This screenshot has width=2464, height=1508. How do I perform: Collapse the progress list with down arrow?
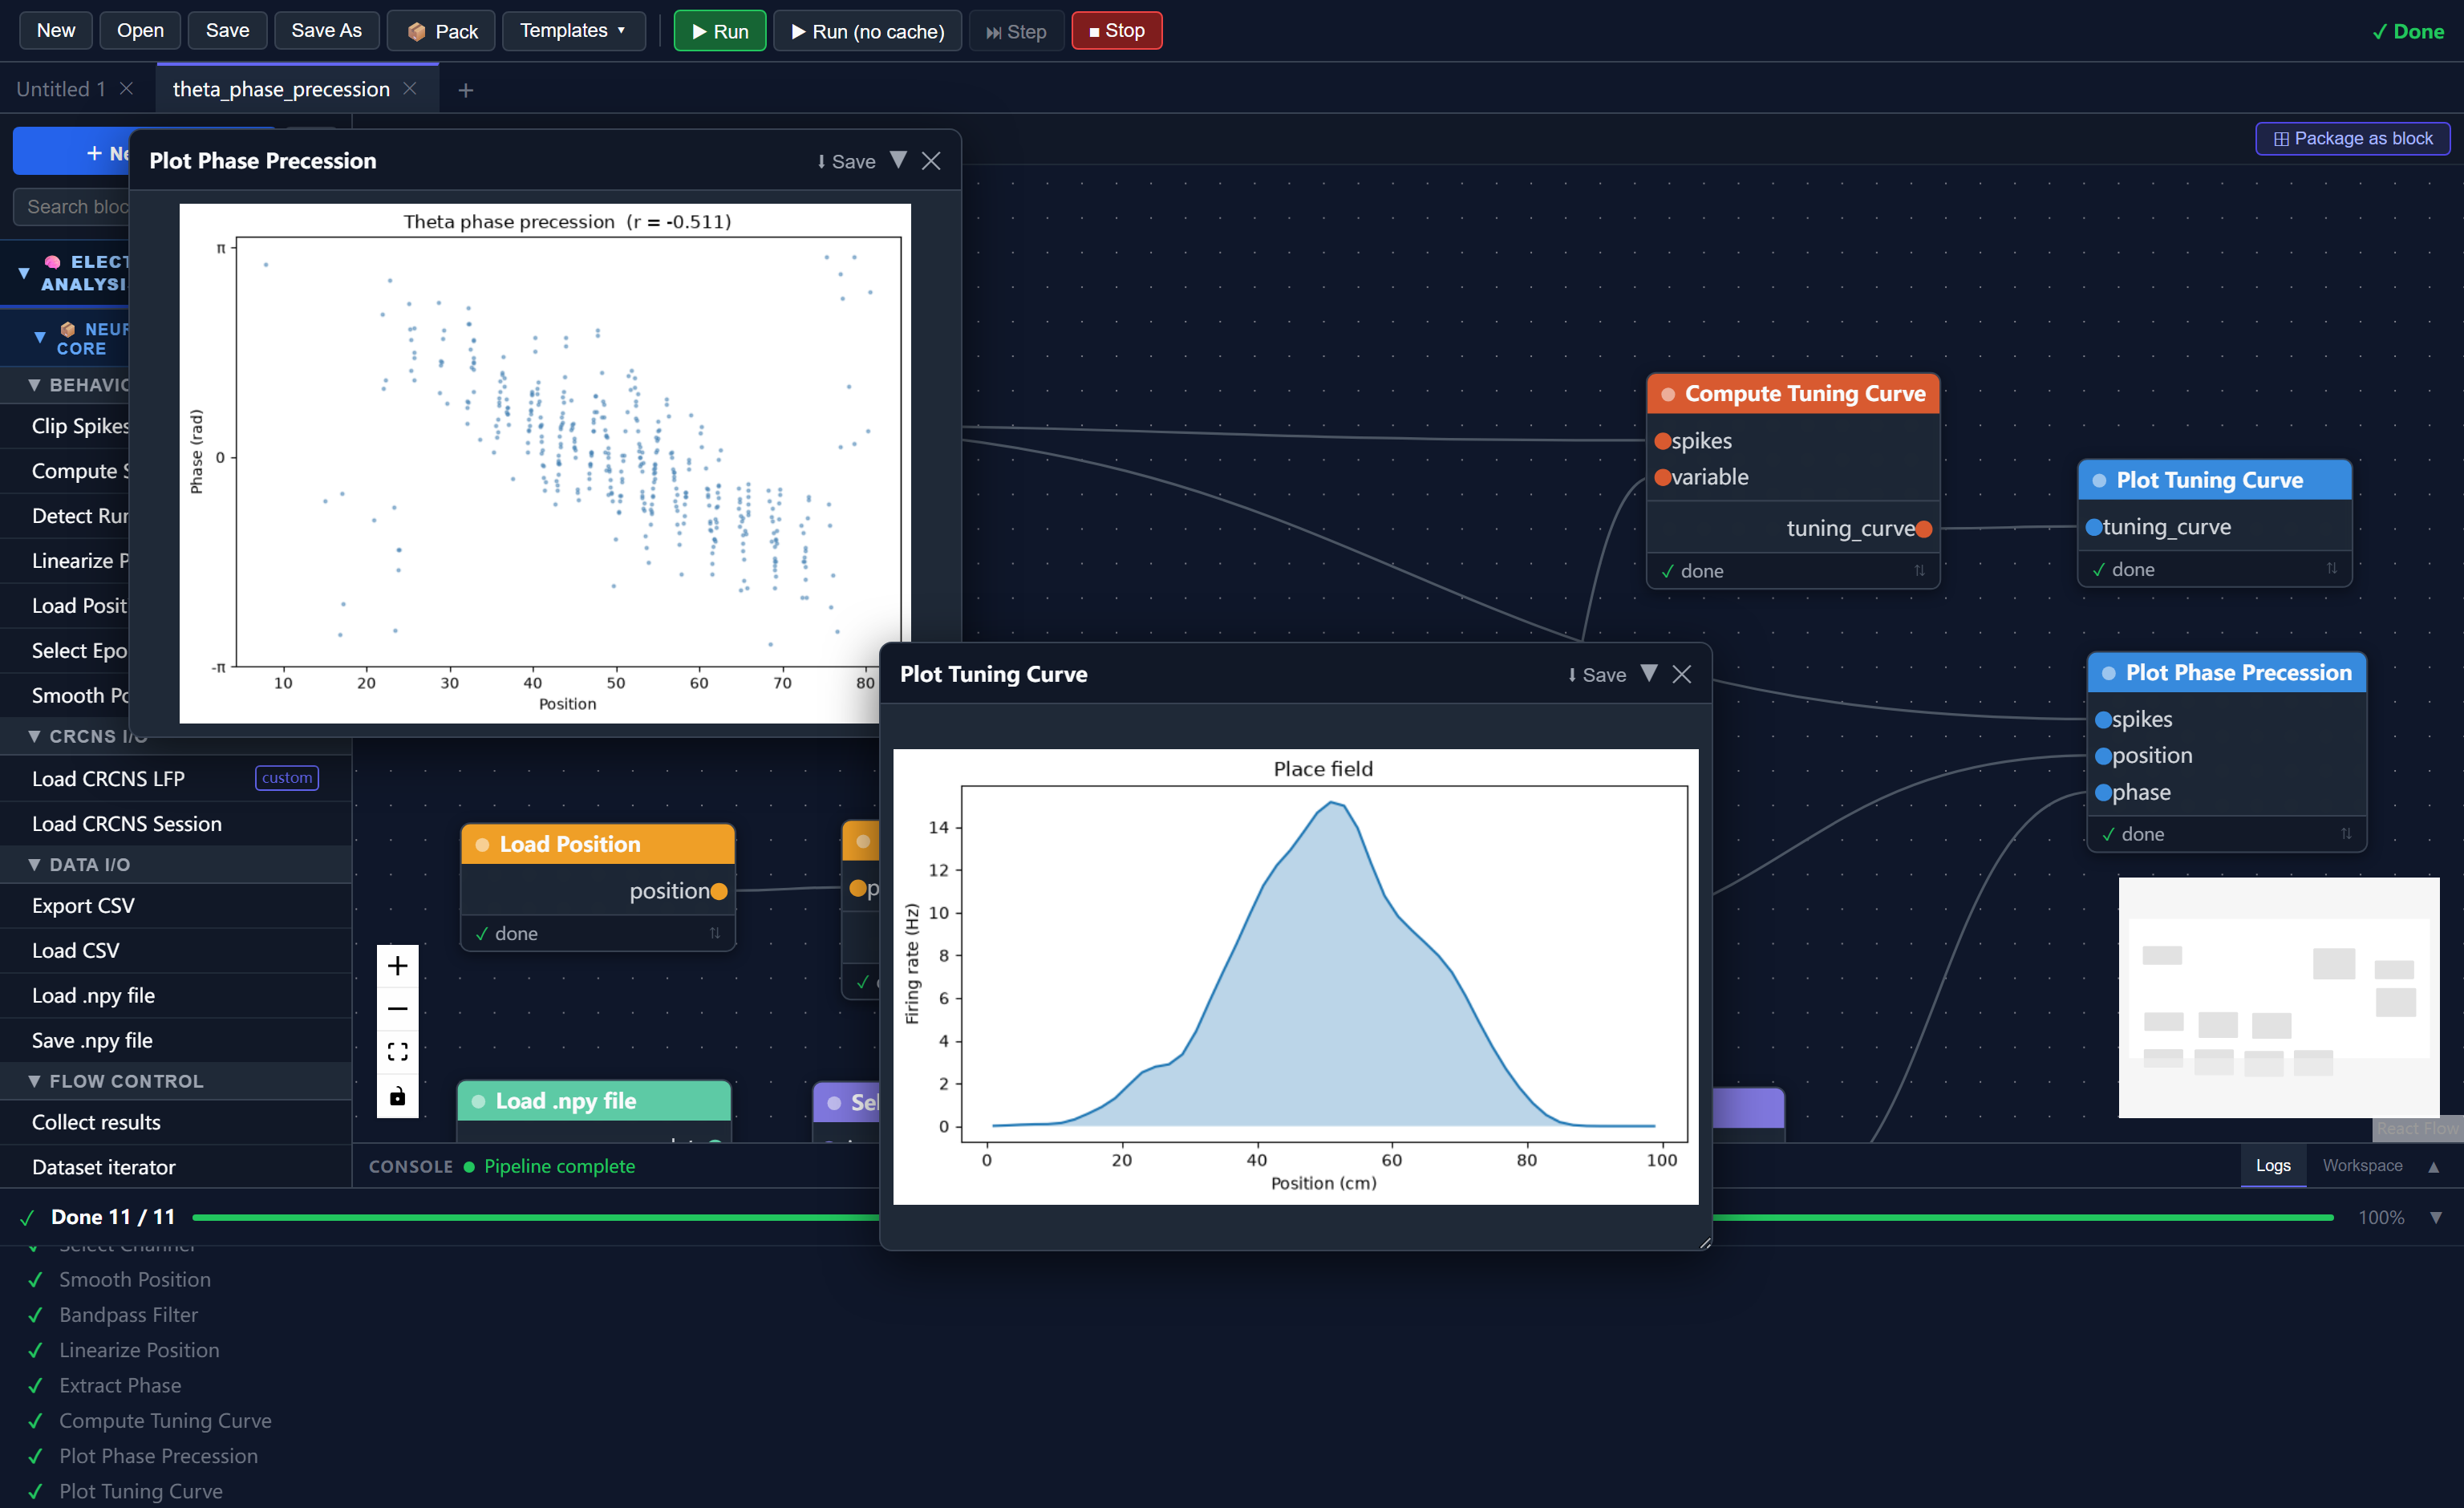[x=2436, y=1217]
